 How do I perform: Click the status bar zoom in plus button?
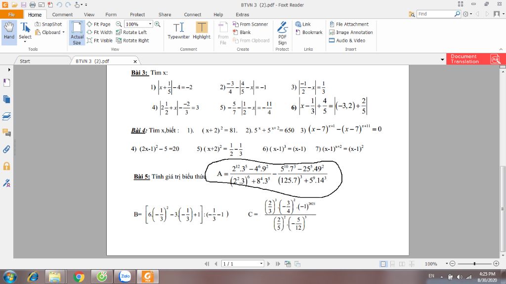[x=496, y=264]
